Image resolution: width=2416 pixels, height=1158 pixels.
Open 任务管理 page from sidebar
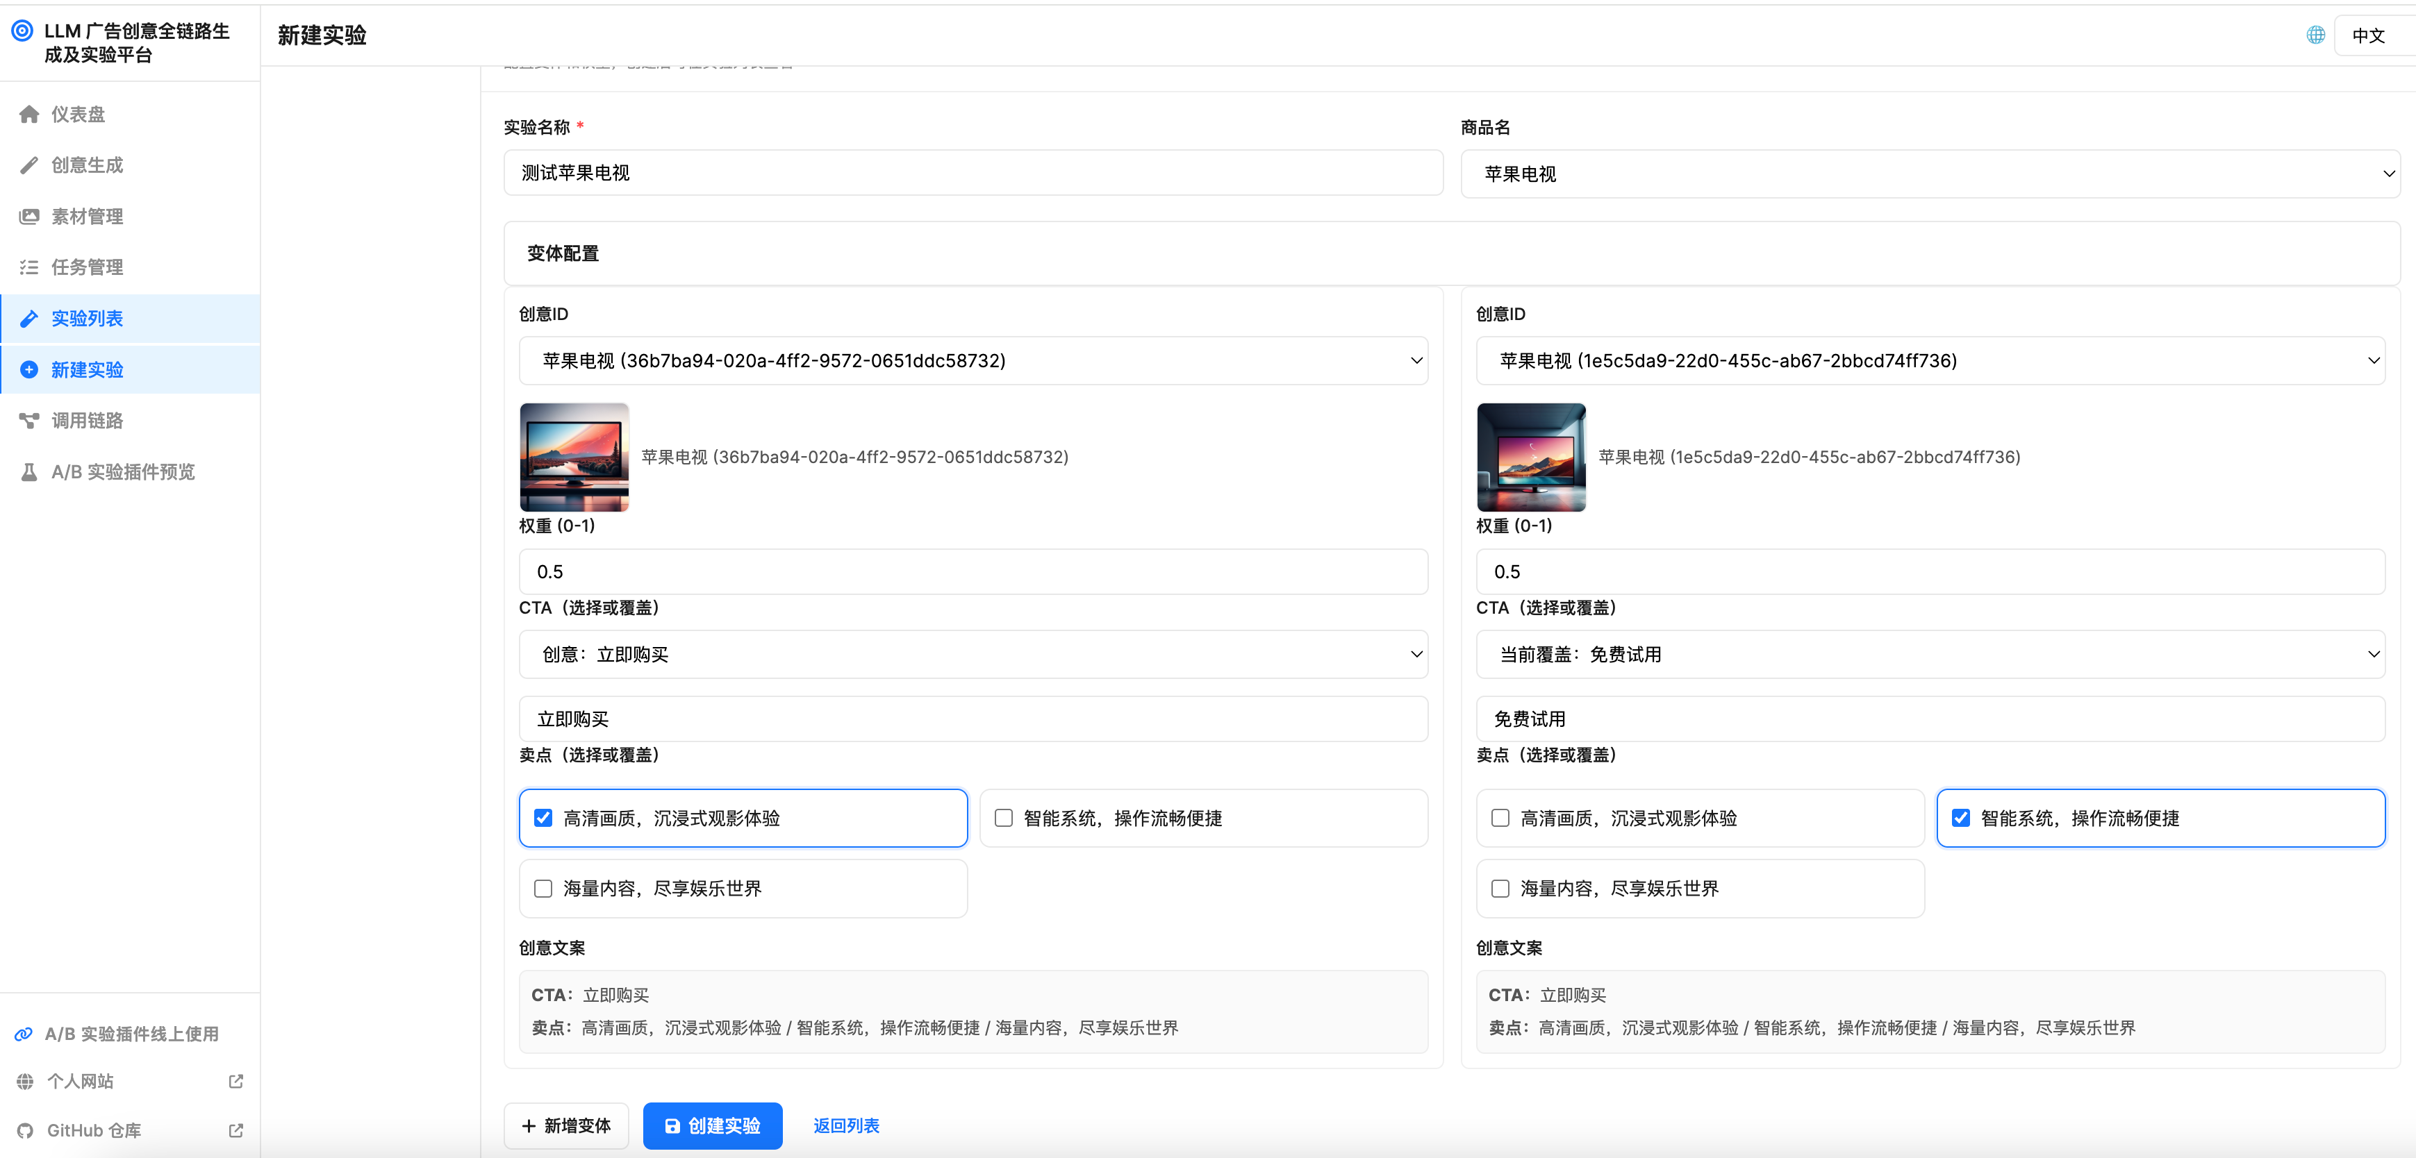[x=129, y=267]
